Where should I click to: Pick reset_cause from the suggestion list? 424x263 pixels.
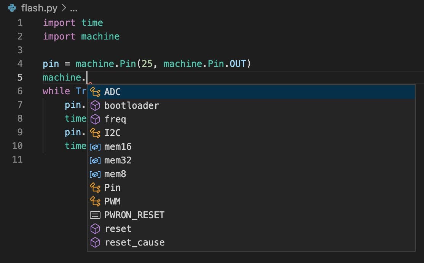coord(134,242)
